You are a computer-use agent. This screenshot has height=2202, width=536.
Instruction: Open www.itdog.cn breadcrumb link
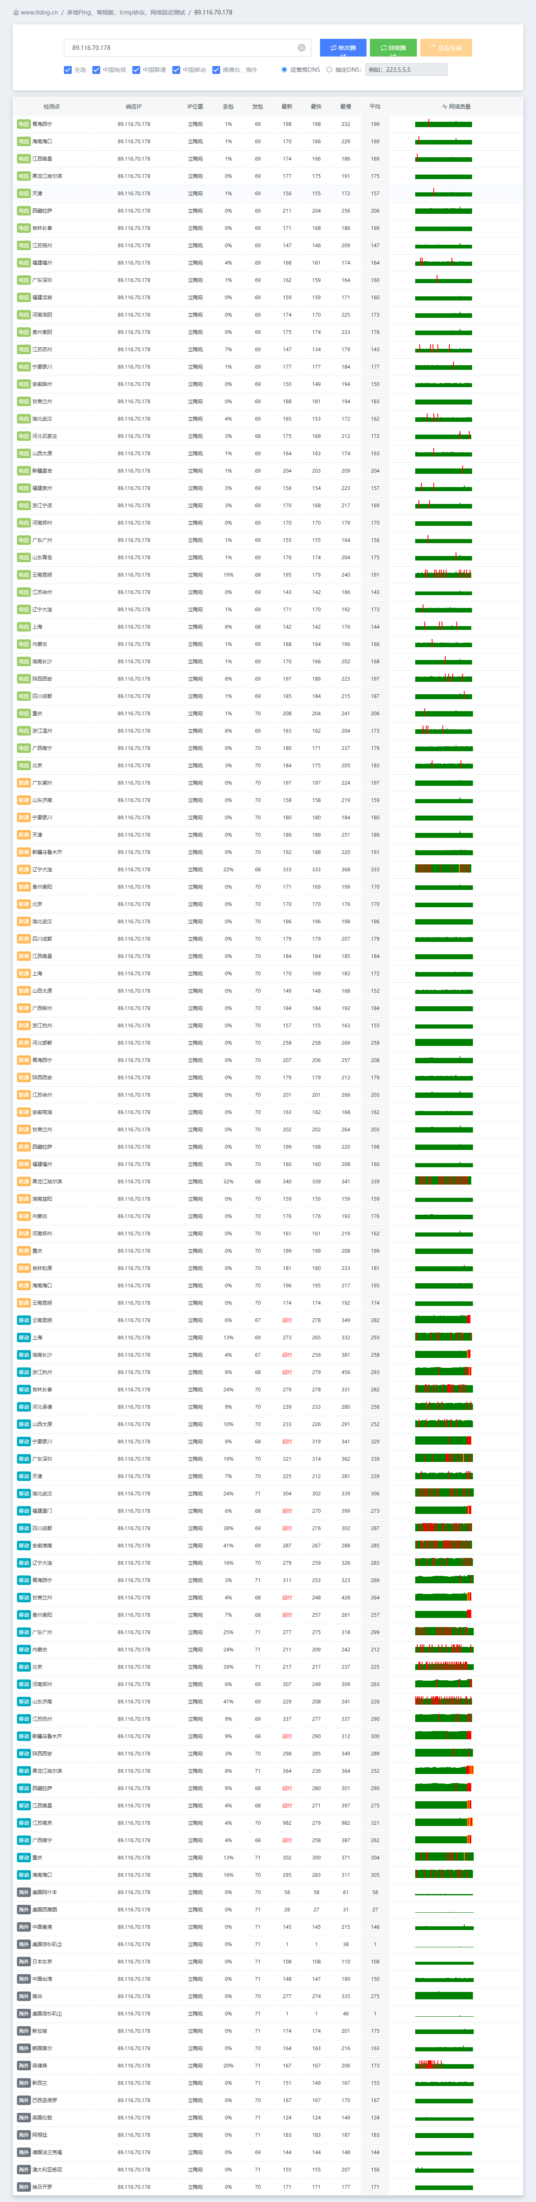click(x=39, y=13)
